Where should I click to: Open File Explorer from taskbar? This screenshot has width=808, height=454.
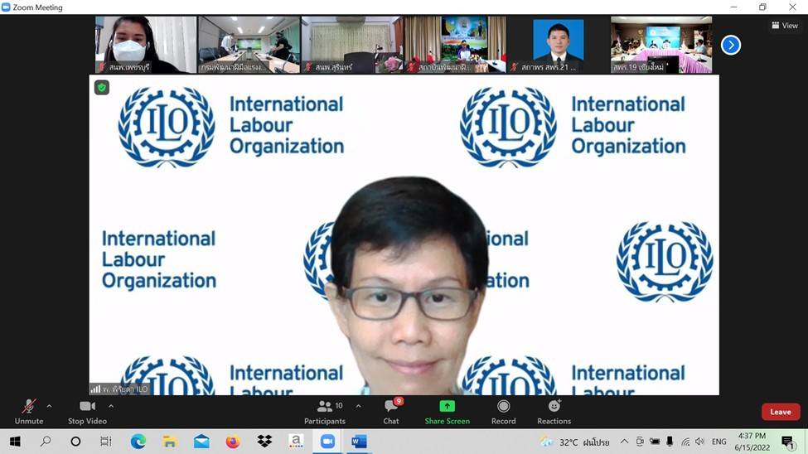170,442
